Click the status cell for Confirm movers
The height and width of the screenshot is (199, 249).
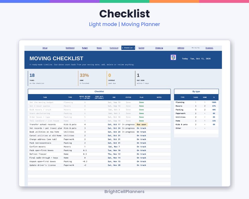[x=128, y=147]
